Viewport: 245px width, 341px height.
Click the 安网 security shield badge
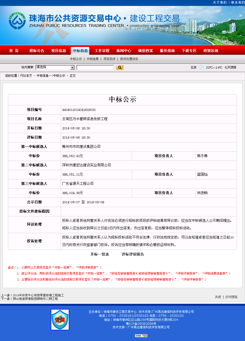[60, 320]
